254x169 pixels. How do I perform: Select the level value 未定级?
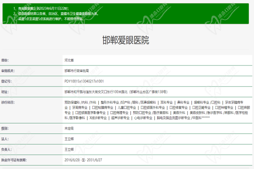[69, 128]
